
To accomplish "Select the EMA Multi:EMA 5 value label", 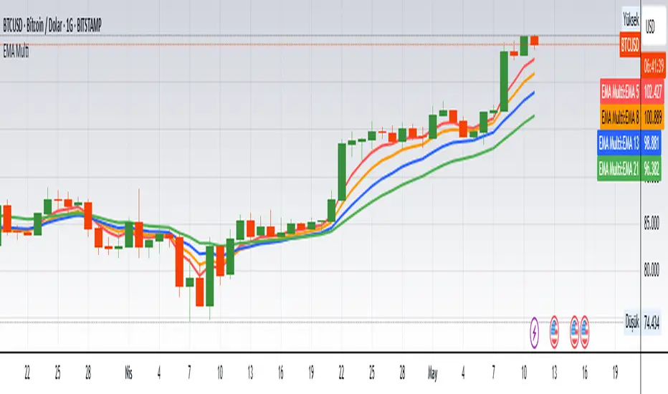I will [x=632, y=92].
